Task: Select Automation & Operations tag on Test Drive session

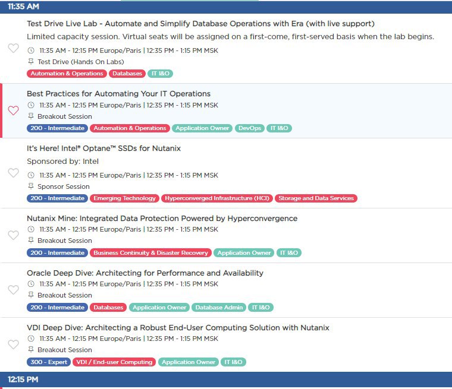Action: click(x=67, y=74)
